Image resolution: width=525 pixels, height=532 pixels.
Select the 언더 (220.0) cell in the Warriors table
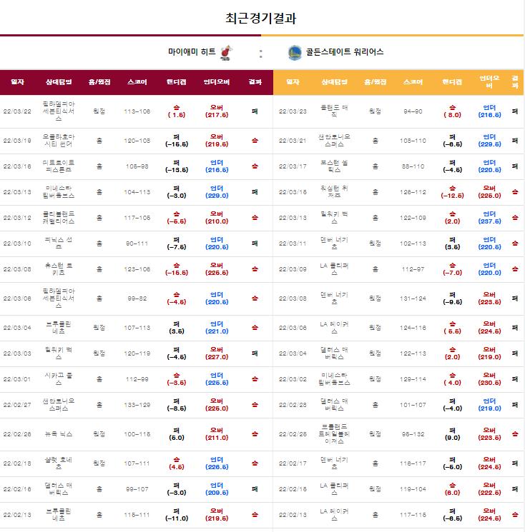(489, 269)
